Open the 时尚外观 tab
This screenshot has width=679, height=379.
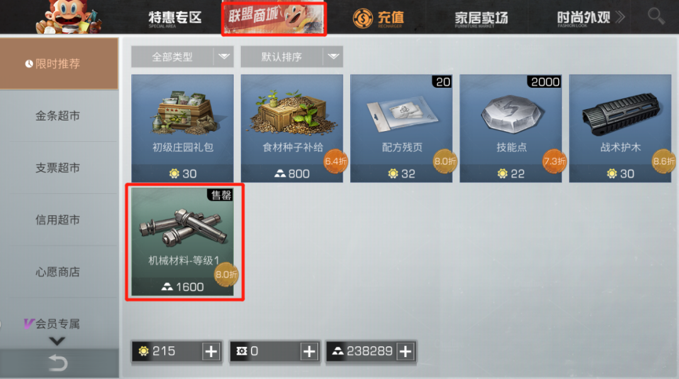pos(583,18)
